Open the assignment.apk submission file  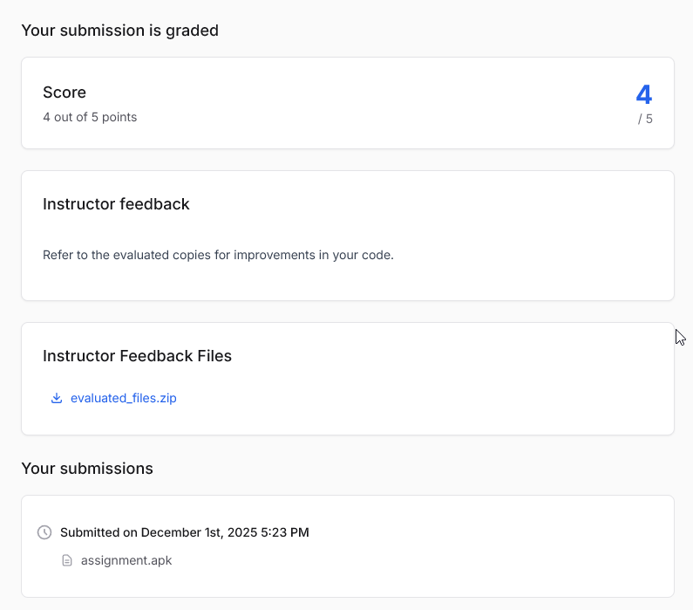click(126, 560)
